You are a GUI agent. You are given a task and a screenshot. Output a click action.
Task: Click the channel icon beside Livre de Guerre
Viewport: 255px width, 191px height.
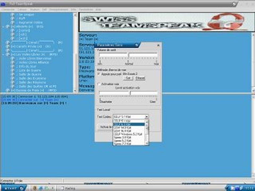point(12,70)
